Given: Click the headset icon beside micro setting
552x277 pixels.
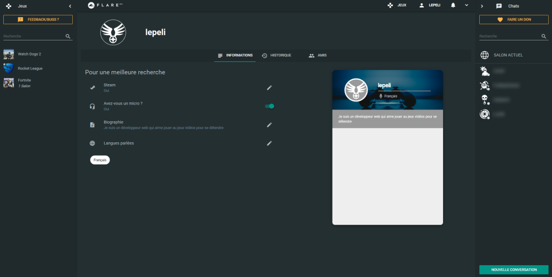Looking at the screenshot, I should pyautogui.click(x=92, y=106).
